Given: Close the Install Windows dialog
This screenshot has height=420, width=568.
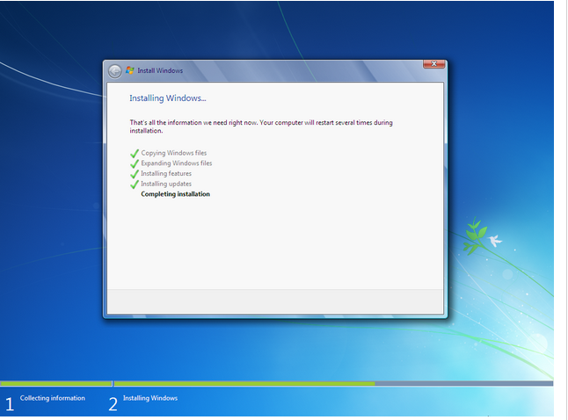Looking at the screenshot, I should tap(433, 64).
